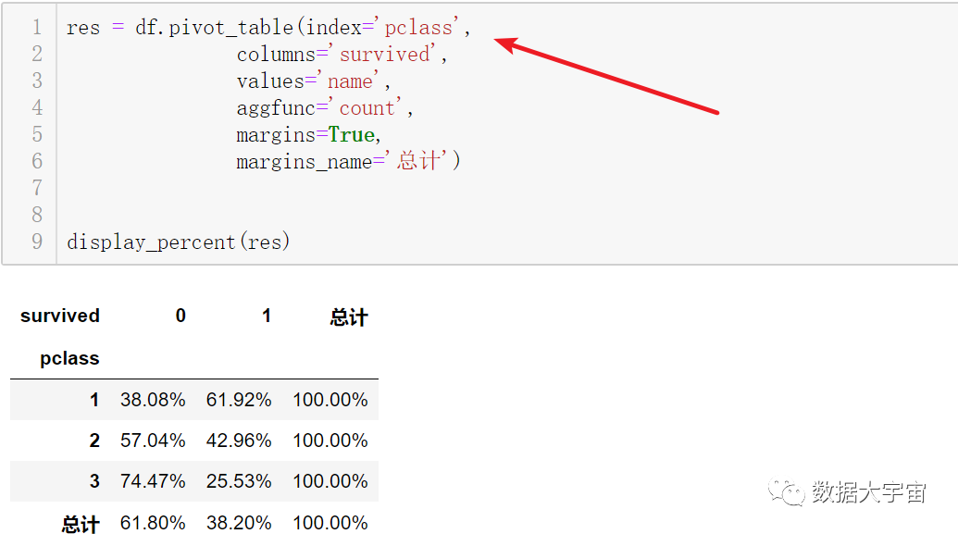Screen dimensions: 958x534
Task: Click the display_percent(res) code line
Action: pyautogui.click(x=178, y=242)
